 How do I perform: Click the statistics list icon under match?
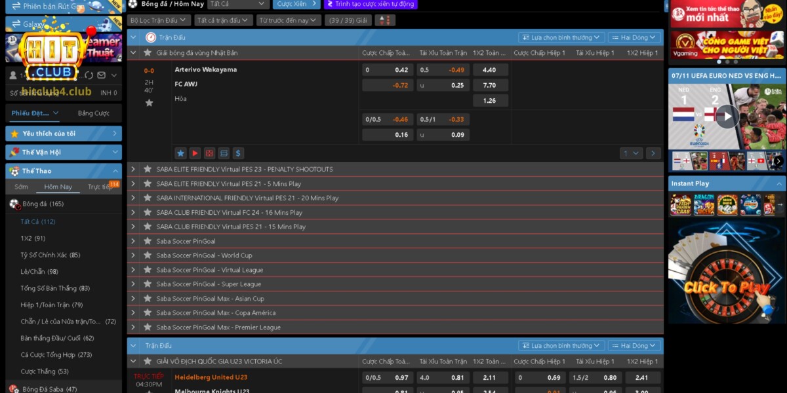click(224, 153)
